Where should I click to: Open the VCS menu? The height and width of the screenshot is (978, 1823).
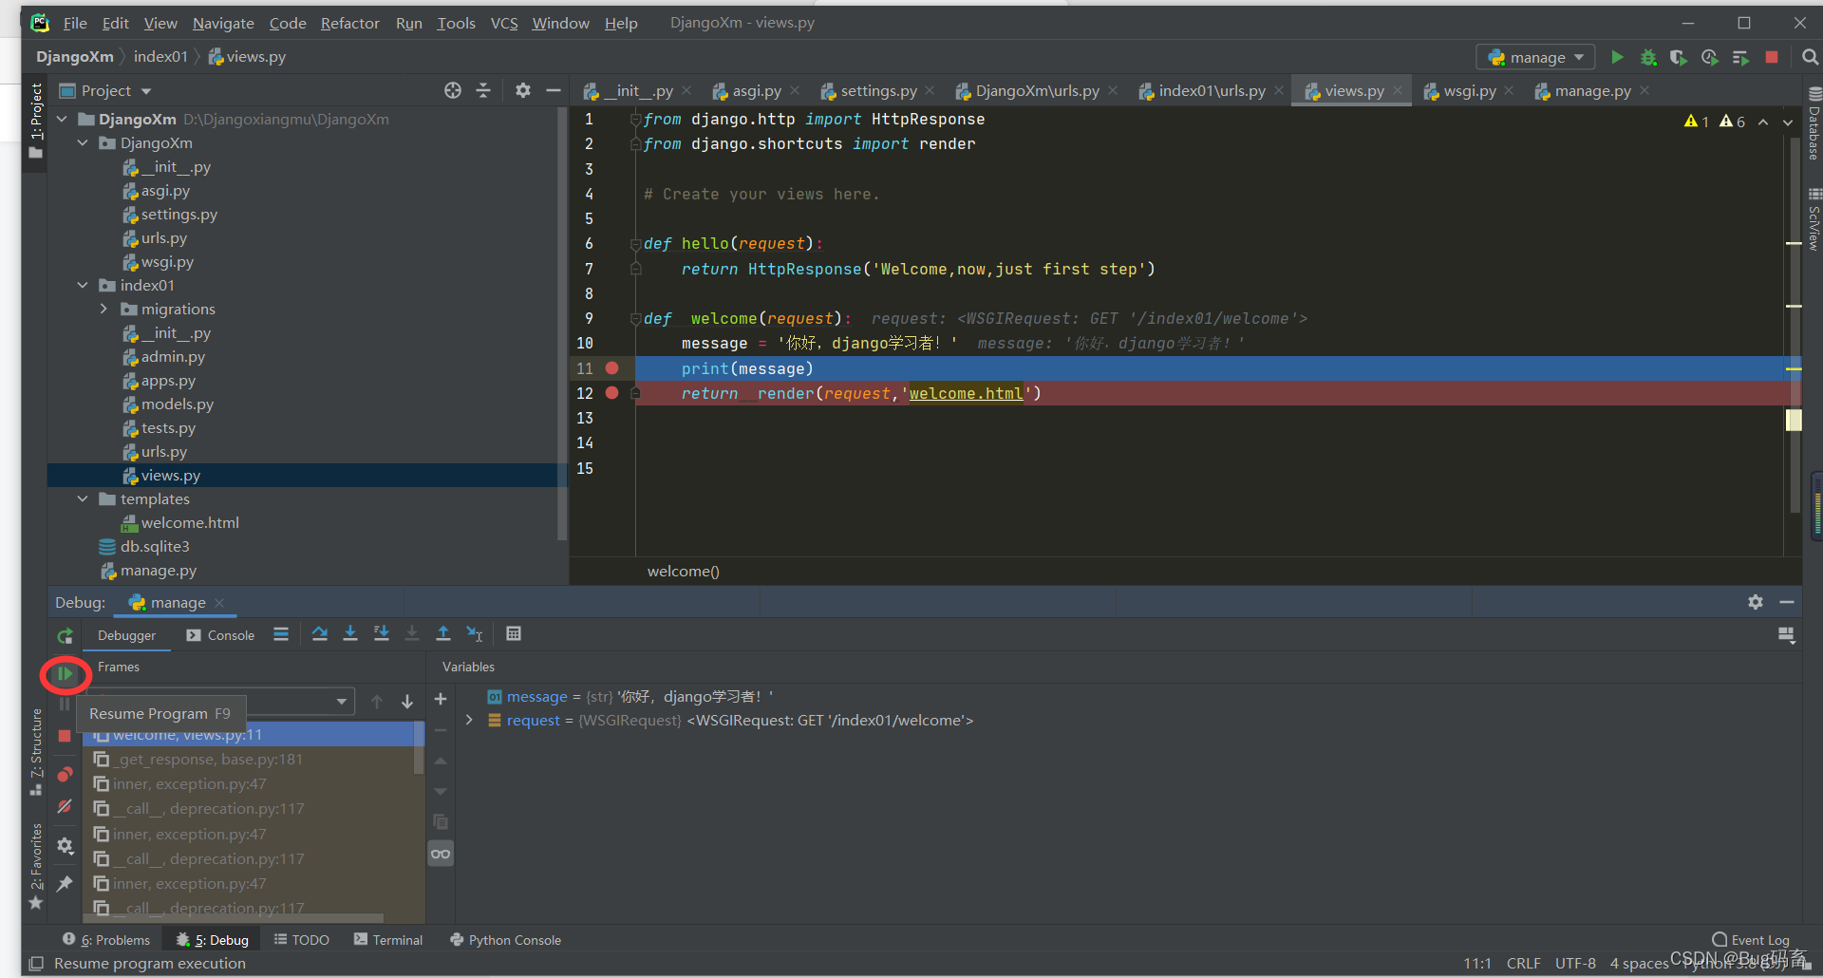click(x=504, y=23)
